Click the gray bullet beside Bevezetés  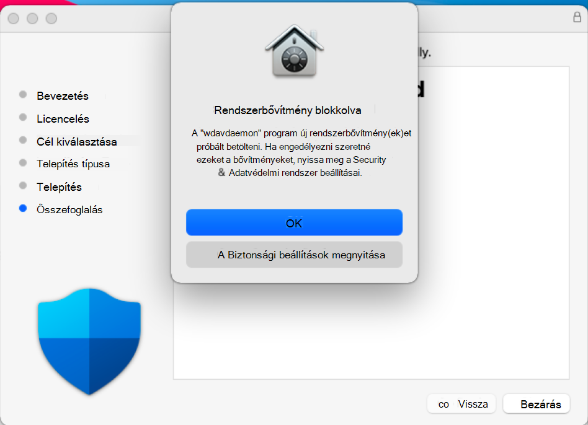[23, 94]
